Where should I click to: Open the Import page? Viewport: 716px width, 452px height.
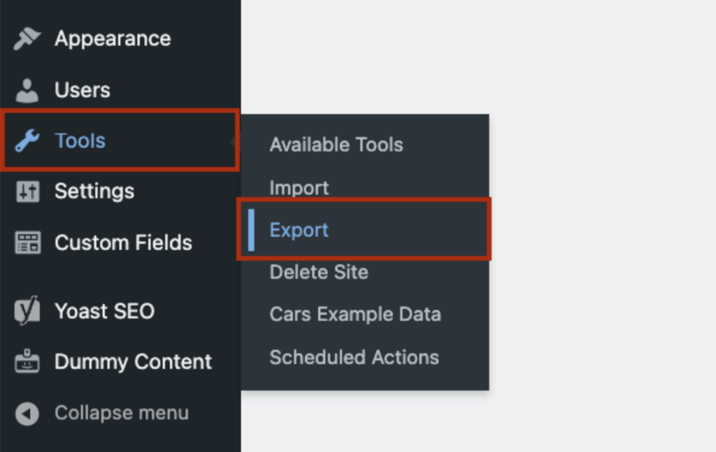(x=299, y=187)
